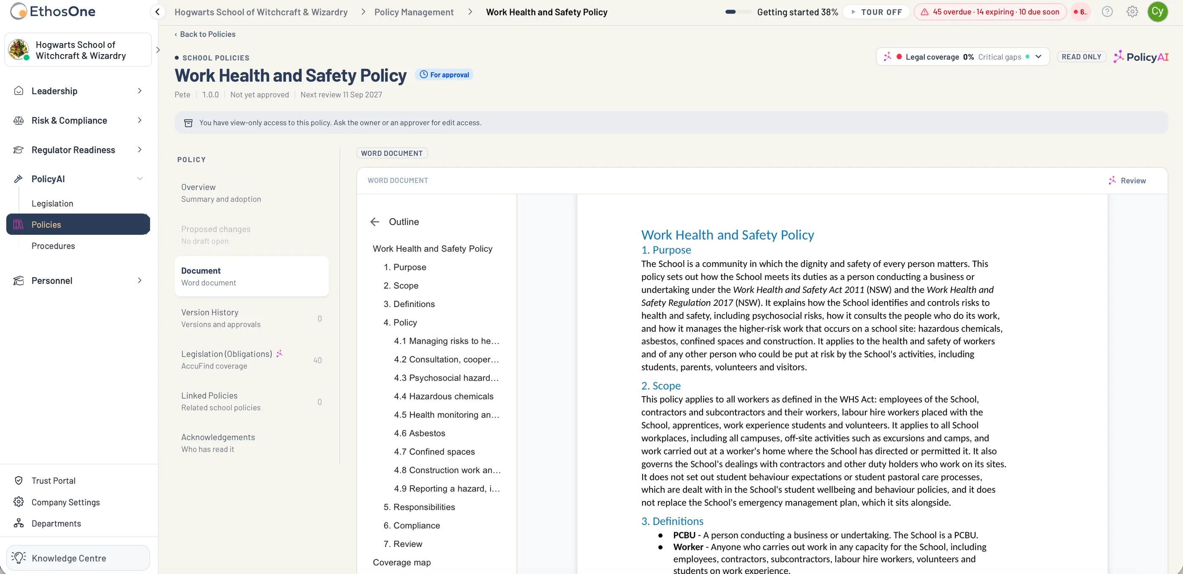
Task: Open the help question mark icon
Action: click(1107, 12)
